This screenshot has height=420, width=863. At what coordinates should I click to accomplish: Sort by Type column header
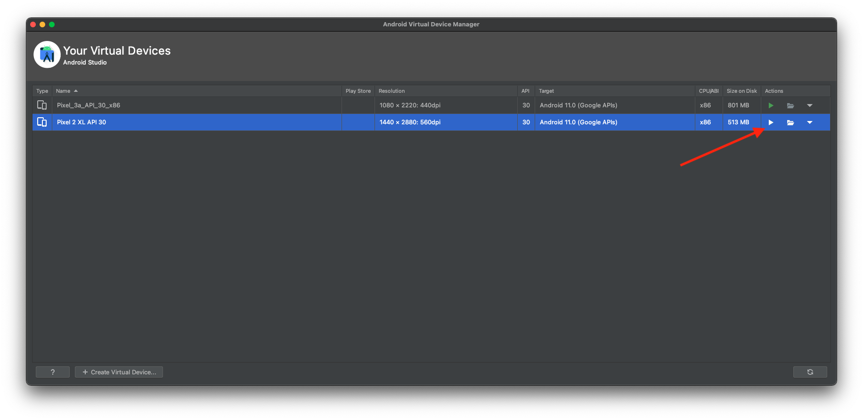pos(42,91)
